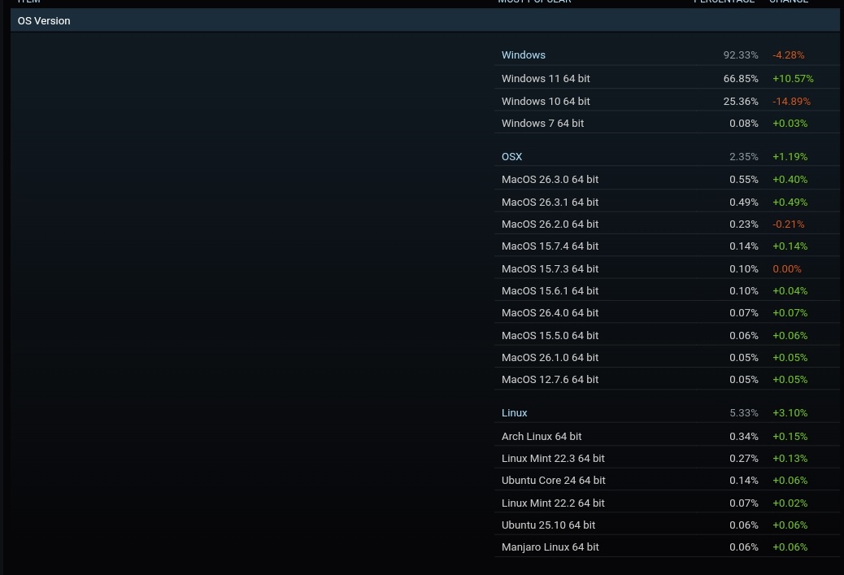Image resolution: width=844 pixels, height=575 pixels.
Task: Click Windows 10 percentage 25.36%
Action: click(x=741, y=101)
